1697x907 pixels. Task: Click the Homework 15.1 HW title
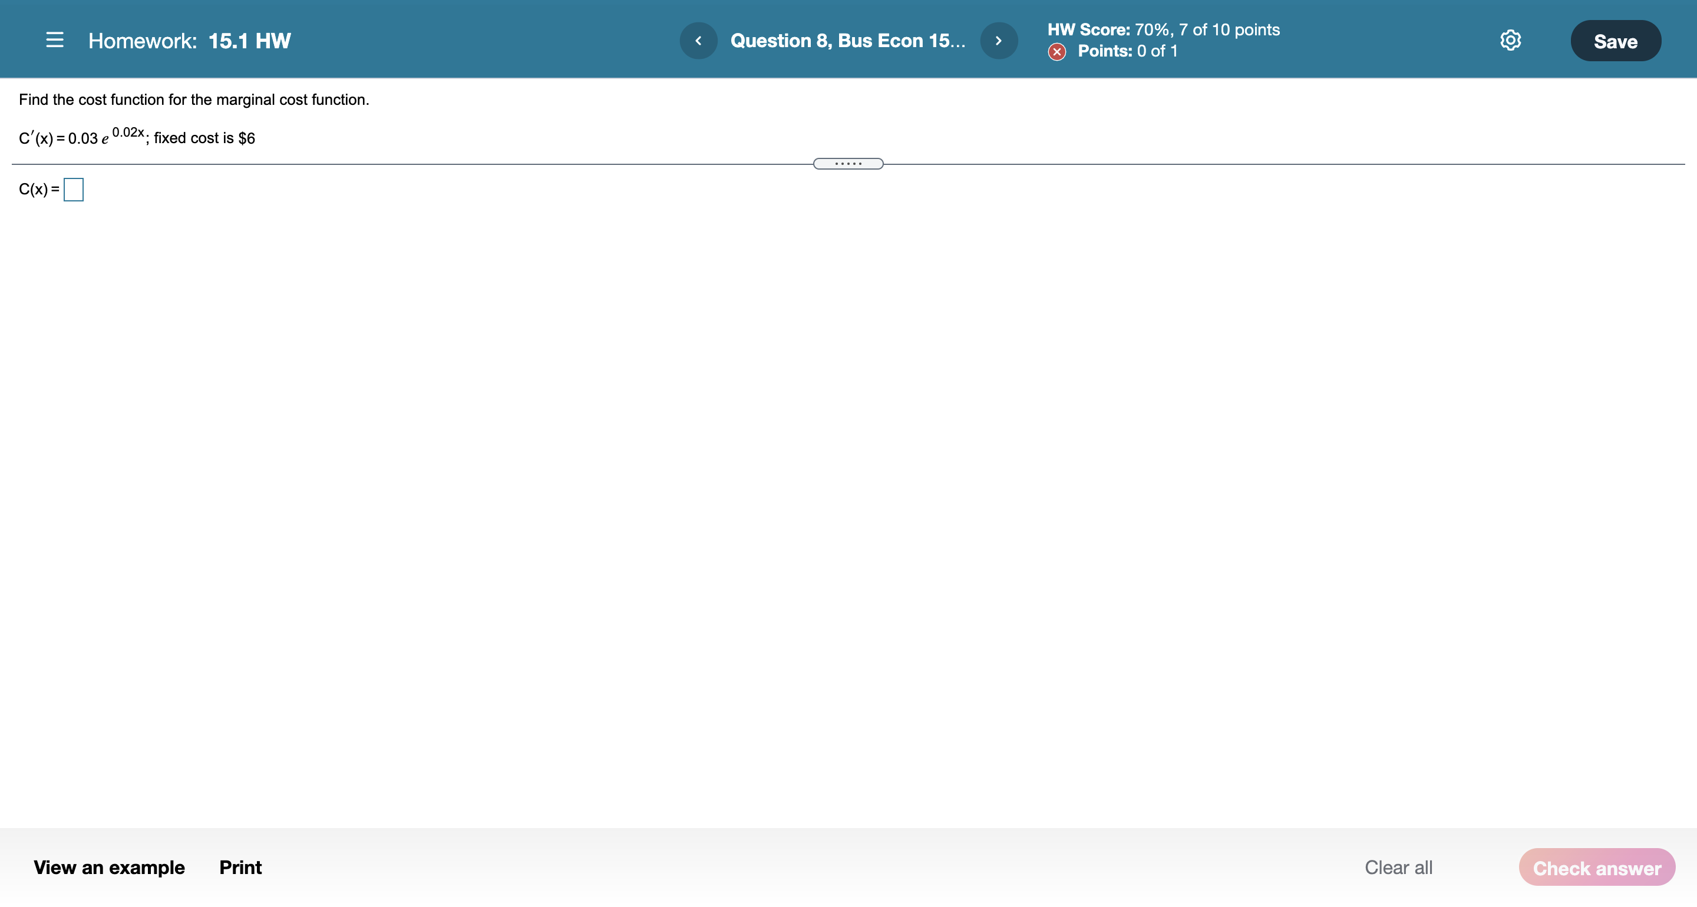click(x=189, y=41)
